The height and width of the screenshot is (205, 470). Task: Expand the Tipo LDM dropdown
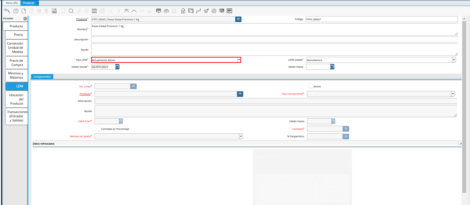pos(239,60)
